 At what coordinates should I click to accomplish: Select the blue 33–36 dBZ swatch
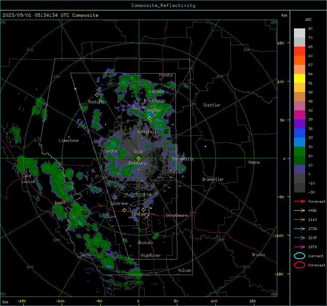(x=299, y=133)
